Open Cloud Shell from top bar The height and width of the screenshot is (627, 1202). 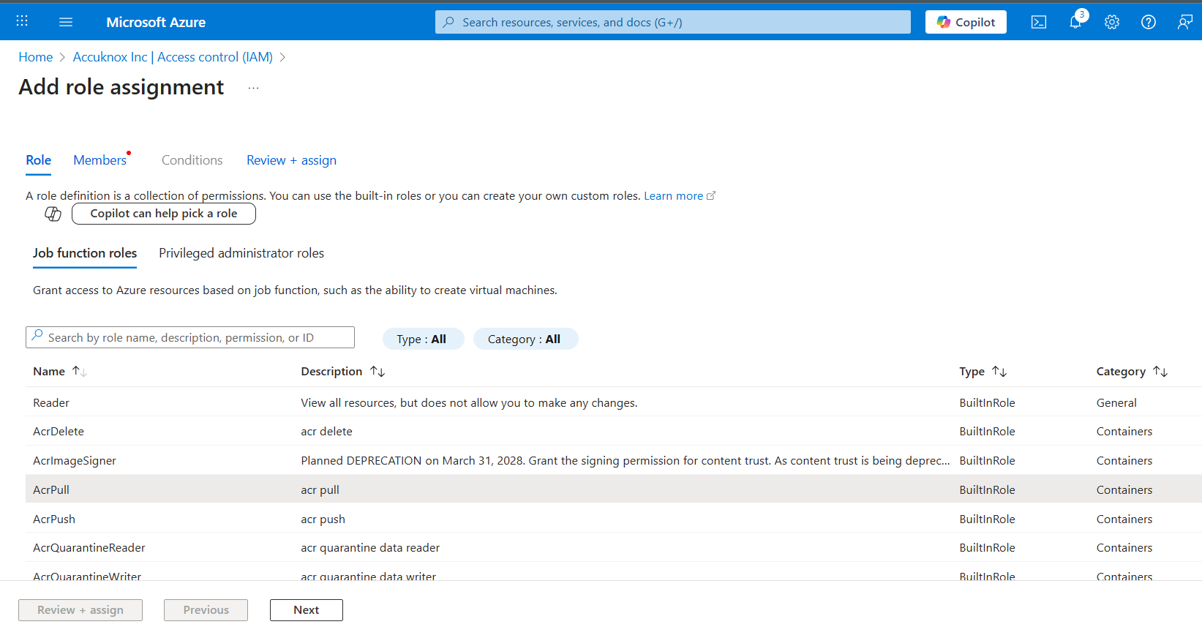tap(1038, 22)
